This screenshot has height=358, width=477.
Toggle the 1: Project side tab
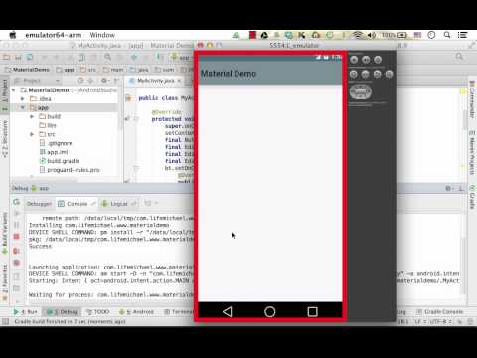tap(5, 94)
